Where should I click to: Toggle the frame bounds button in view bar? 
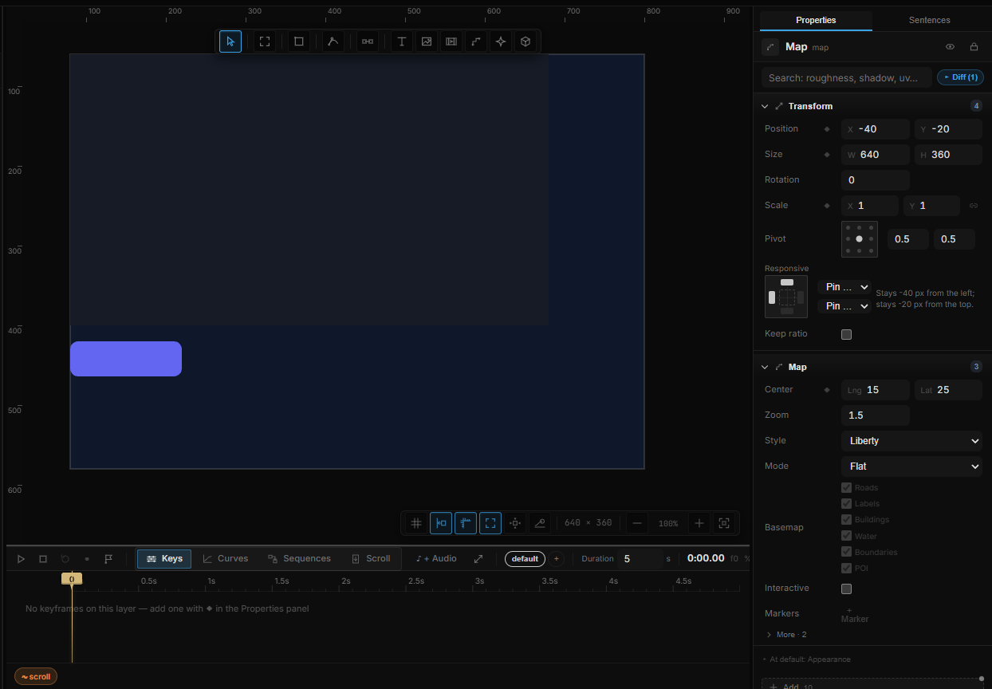490,523
